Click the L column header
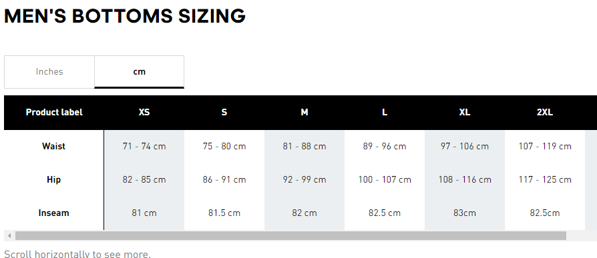This screenshot has height=258, width=597. 385,113
